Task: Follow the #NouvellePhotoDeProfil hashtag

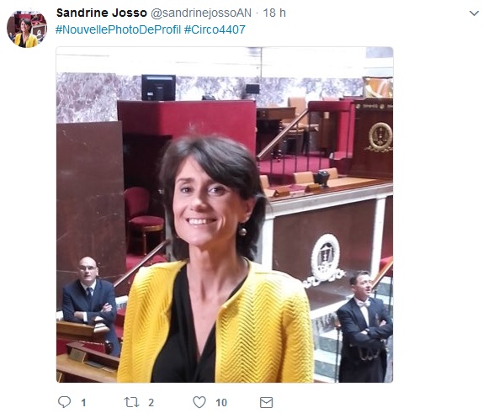Action: [118, 29]
